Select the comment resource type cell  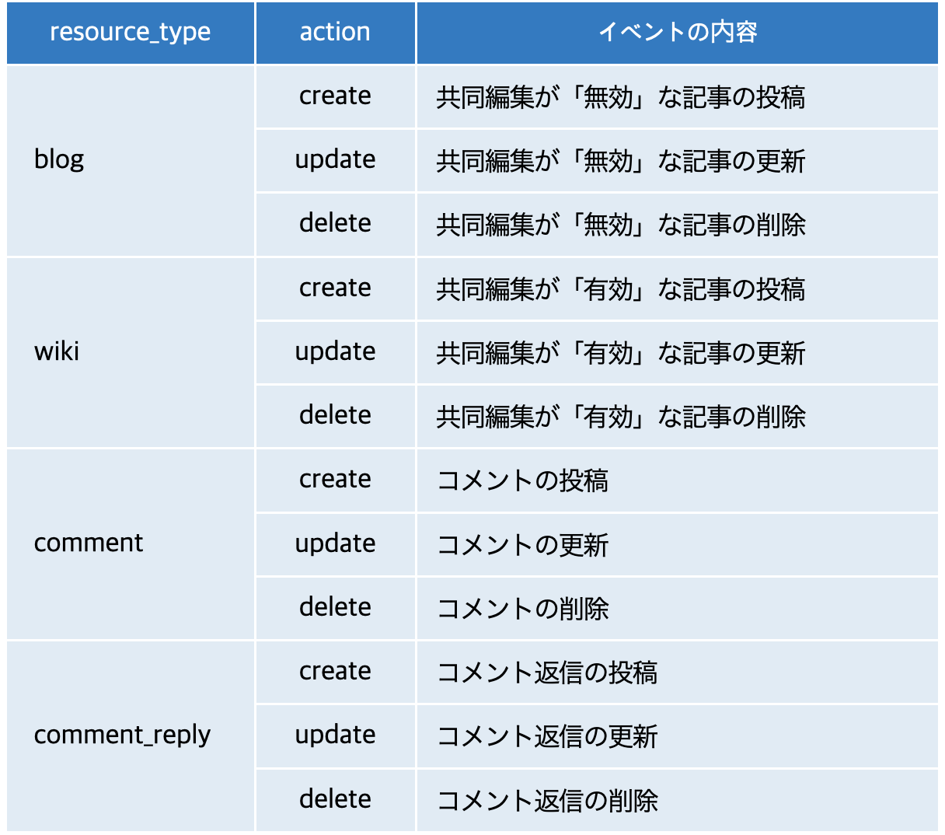[89, 543]
